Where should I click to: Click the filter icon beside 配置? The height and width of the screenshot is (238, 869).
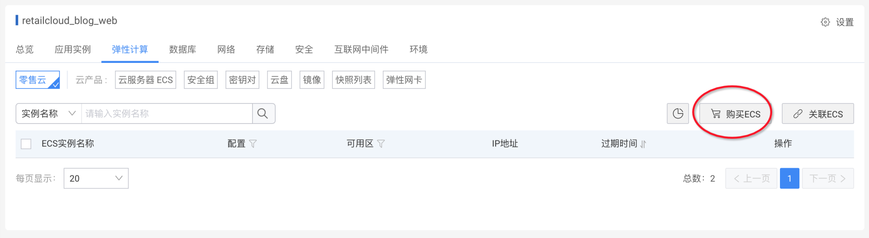coord(253,144)
